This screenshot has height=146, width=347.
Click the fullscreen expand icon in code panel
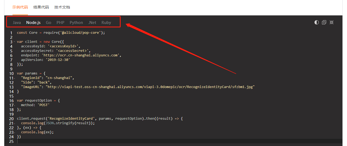tap(332, 22)
